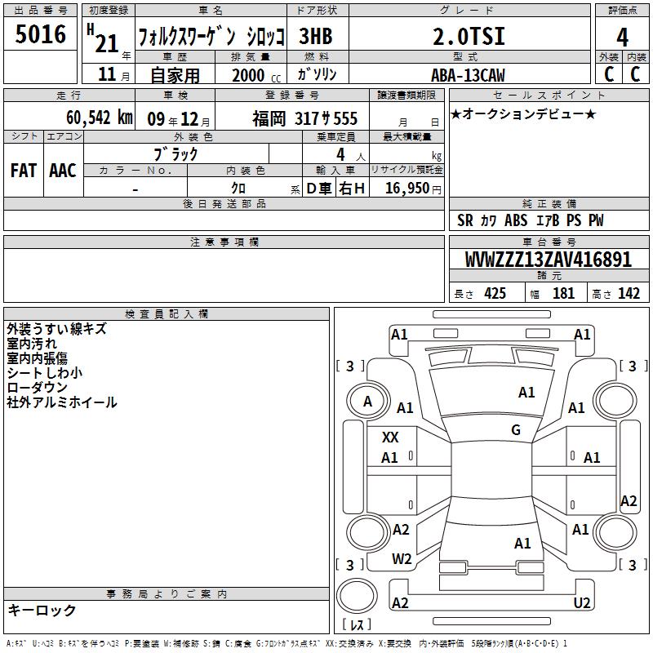Select the car name フォルクスワーゲン シロッコ
This screenshot has width=653, height=653.
211,37
